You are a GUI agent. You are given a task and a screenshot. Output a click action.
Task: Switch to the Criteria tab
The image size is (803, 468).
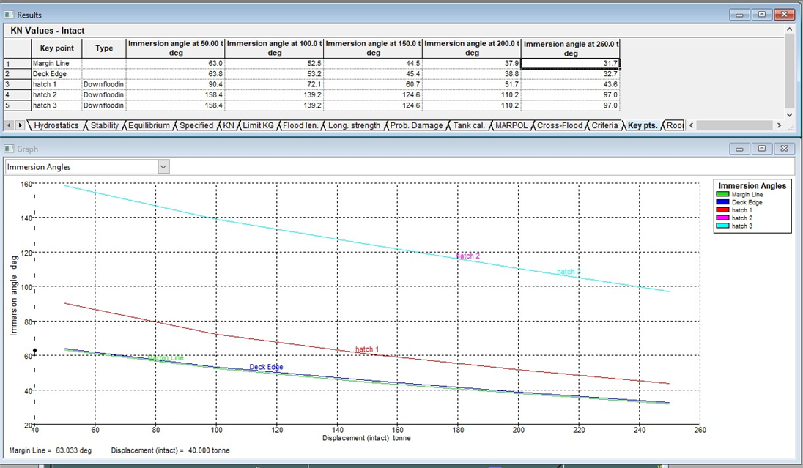coord(604,125)
